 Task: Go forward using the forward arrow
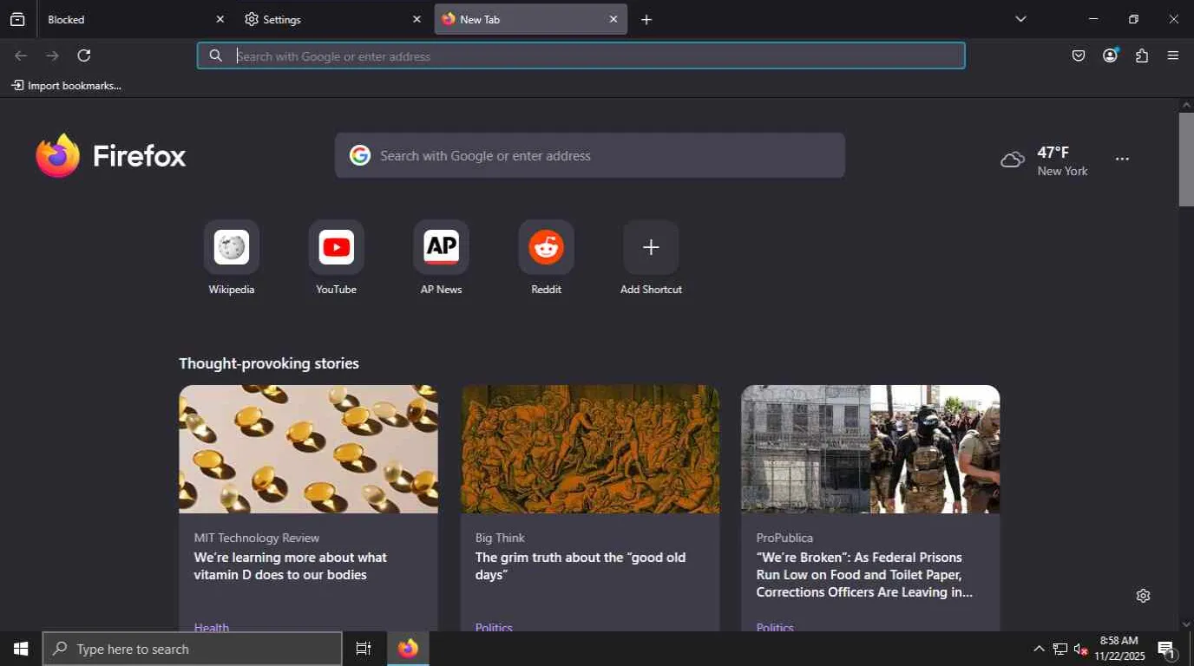53,55
